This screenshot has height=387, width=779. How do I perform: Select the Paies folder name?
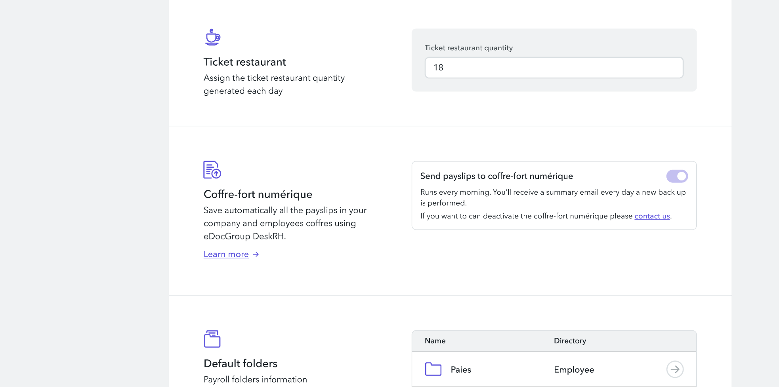click(460, 370)
